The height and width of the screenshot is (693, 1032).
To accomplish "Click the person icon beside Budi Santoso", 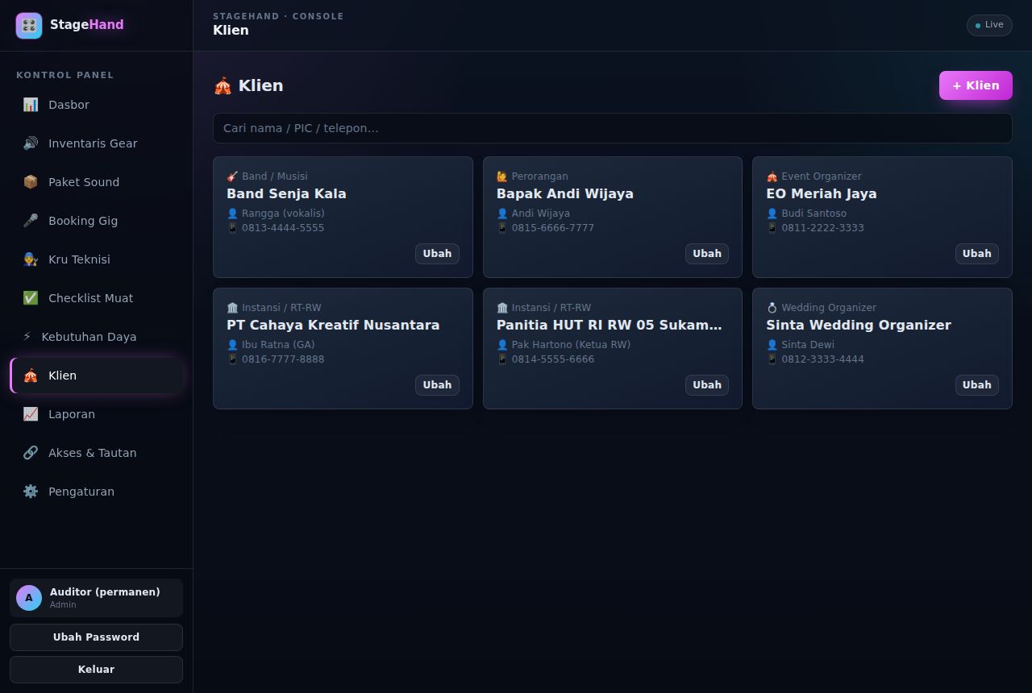I will pyautogui.click(x=772, y=214).
